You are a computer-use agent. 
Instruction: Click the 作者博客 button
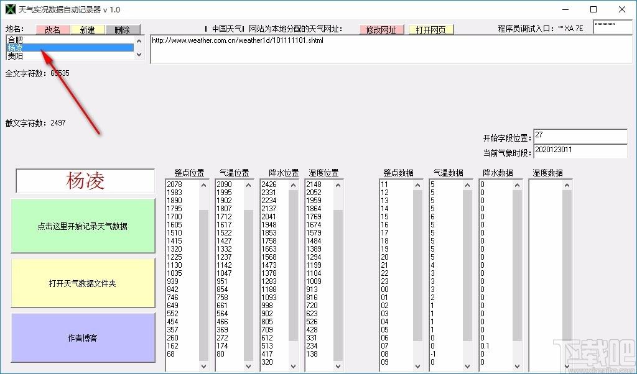pyautogui.click(x=83, y=337)
